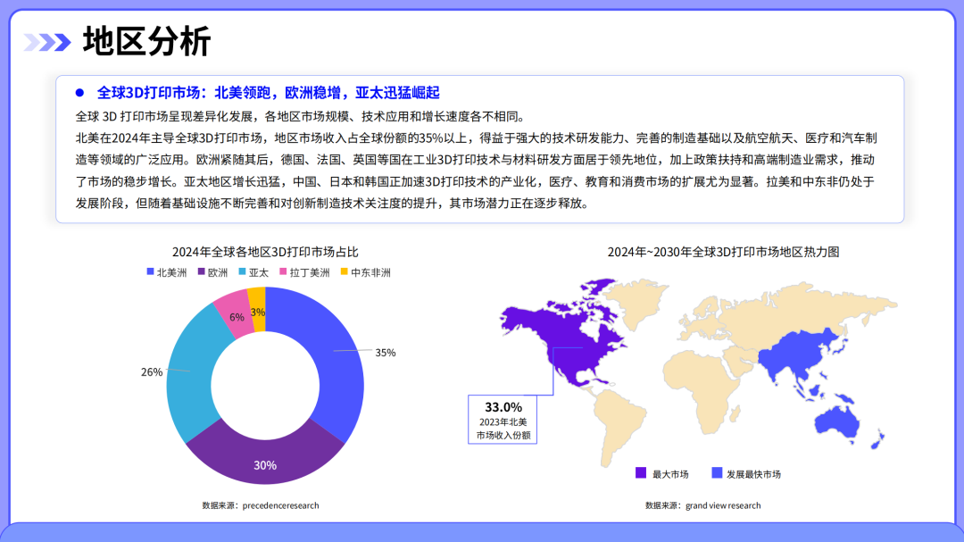Viewport: 964px width, 542px height.
Task: Click the 33.0% callout value
Action: click(503, 407)
